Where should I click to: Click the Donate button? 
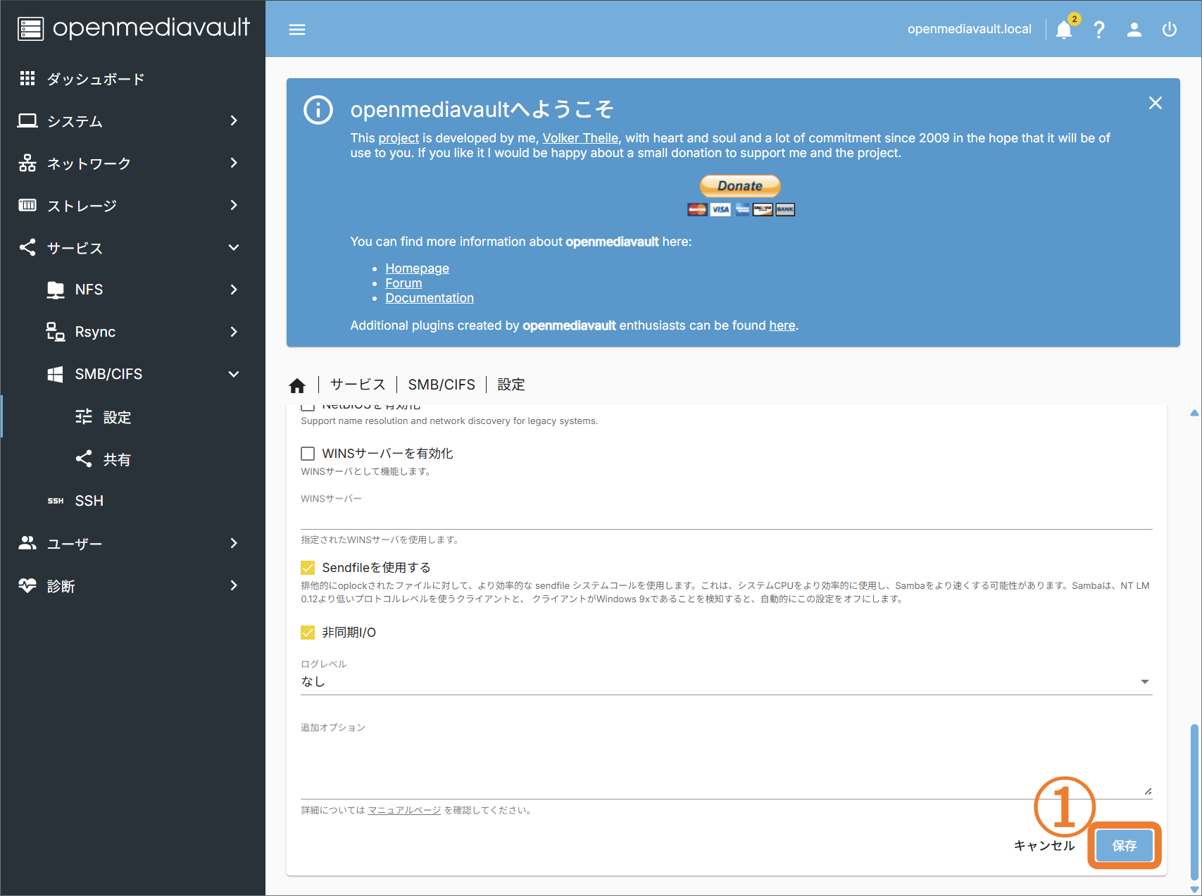click(740, 186)
